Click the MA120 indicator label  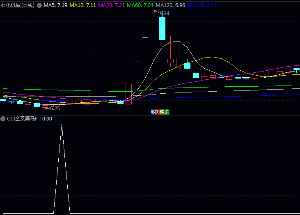170,5
